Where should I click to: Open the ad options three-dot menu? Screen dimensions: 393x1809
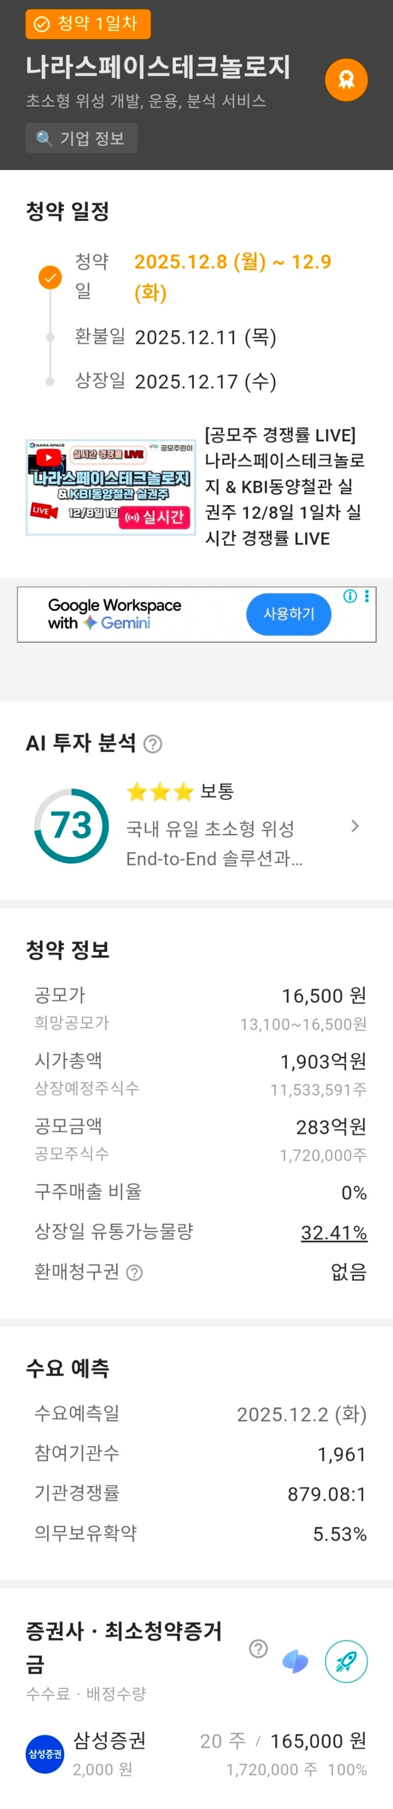(x=366, y=596)
